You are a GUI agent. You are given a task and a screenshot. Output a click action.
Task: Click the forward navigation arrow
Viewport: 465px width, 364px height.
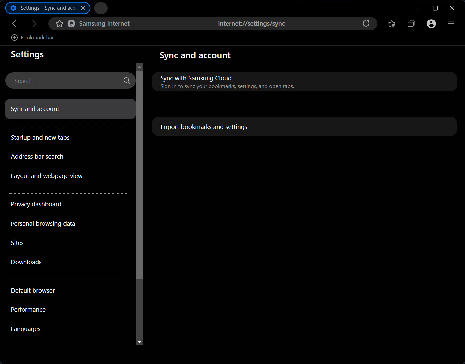34,24
